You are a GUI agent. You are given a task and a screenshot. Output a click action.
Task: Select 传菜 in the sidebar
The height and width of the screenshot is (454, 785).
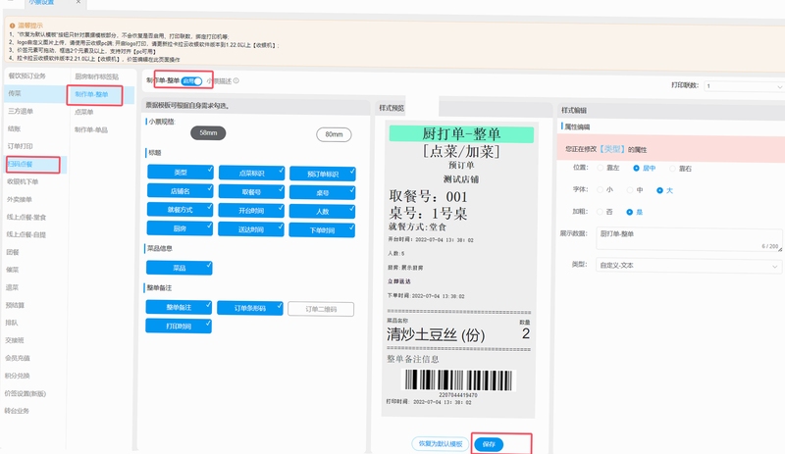[15, 93]
